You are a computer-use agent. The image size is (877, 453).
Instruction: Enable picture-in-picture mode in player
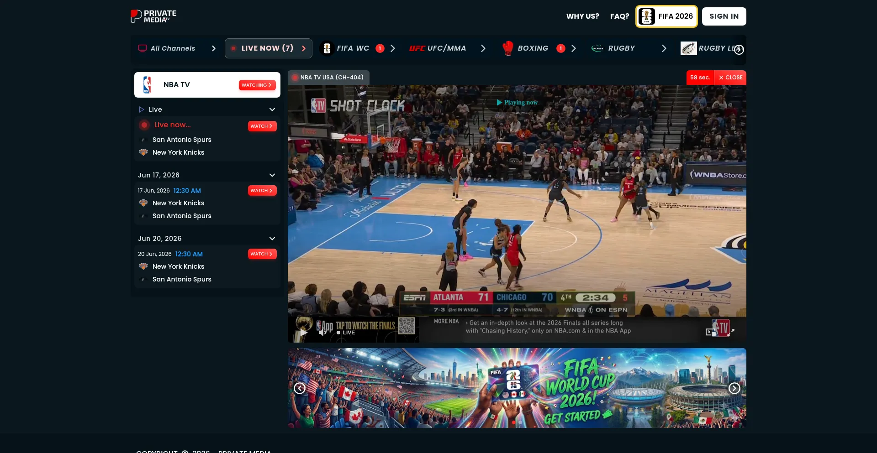pyautogui.click(x=711, y=332)
